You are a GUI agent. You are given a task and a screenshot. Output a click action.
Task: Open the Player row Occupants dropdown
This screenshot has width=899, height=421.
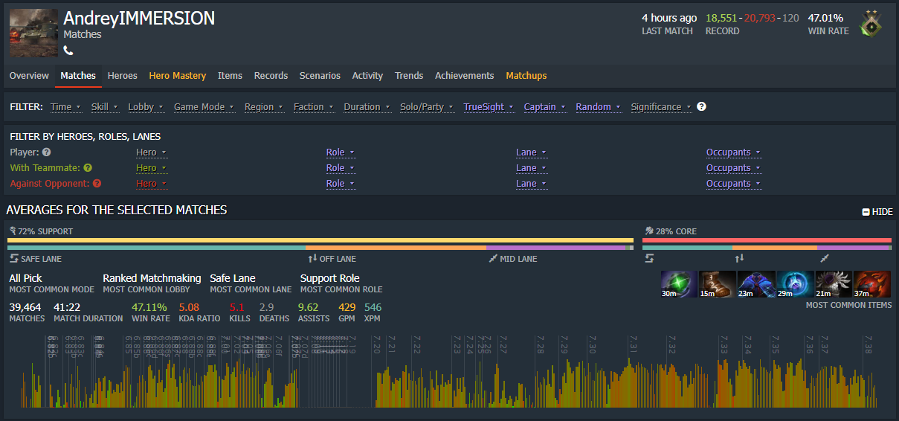tap(733, 152)
